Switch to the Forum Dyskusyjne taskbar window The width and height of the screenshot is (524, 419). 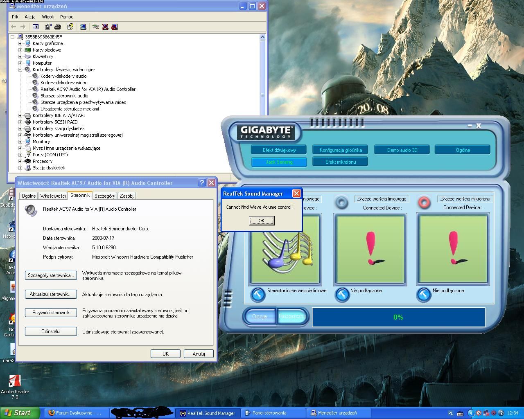click(77, 413)
